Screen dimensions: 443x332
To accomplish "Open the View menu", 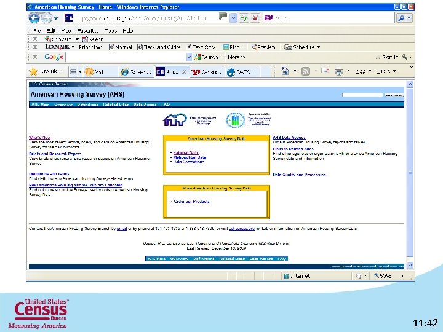I will tap(66, 31).
